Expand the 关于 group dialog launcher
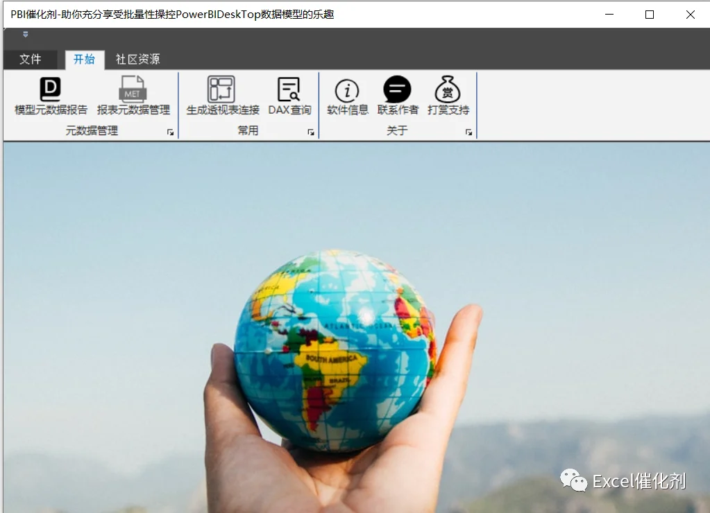The width and height of the screenshot is (710, 513). [x=468, y=132]
